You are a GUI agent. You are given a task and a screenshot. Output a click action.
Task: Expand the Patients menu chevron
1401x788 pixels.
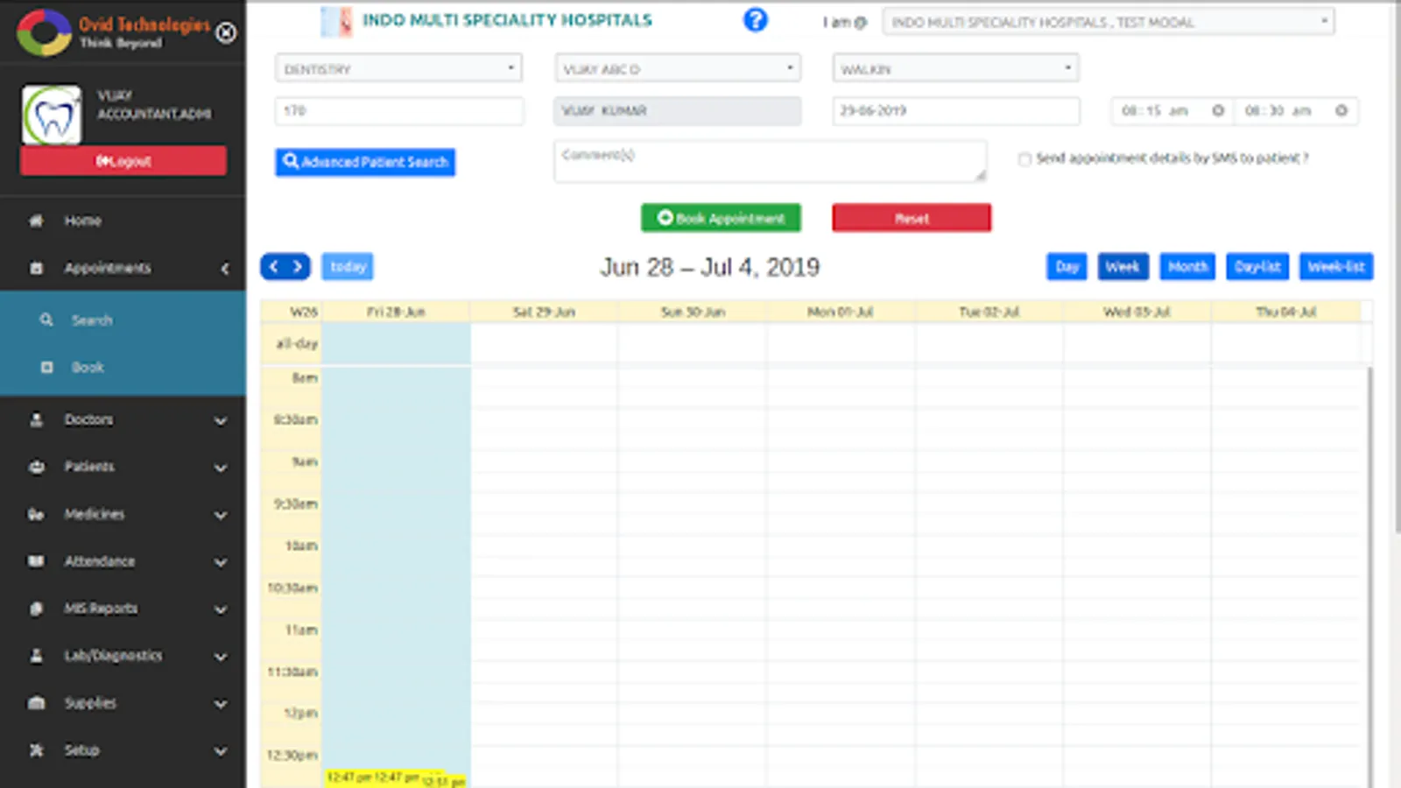pyautogui.click(x=221, y=468)
